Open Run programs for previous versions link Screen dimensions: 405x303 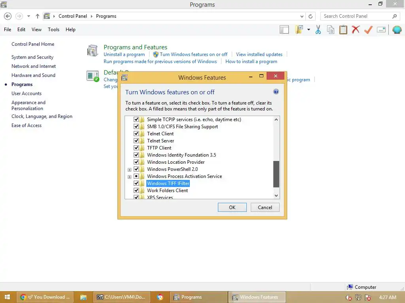(160, 62)
